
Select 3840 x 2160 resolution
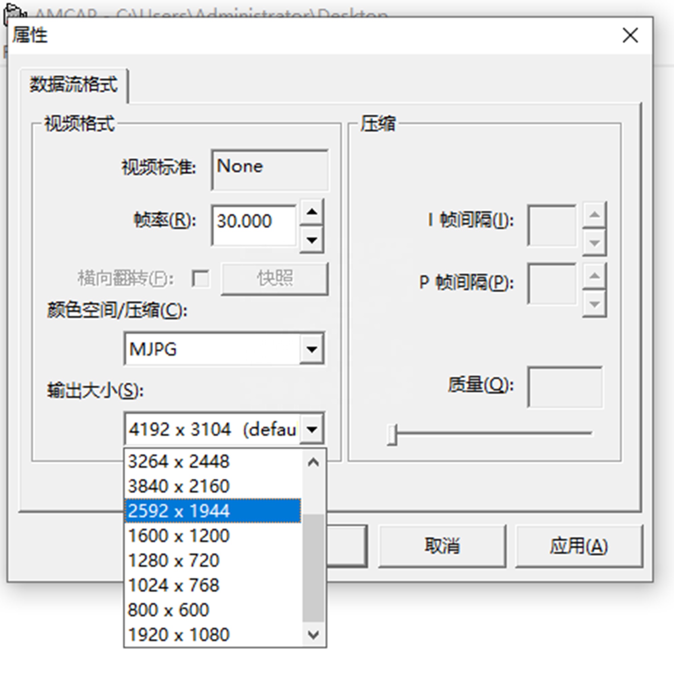[213, 486]
